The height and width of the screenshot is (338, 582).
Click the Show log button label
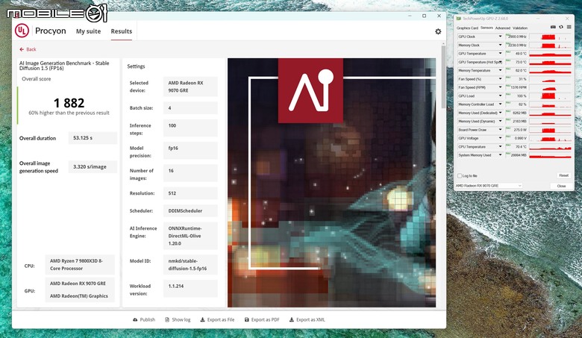tap(181, 319)
